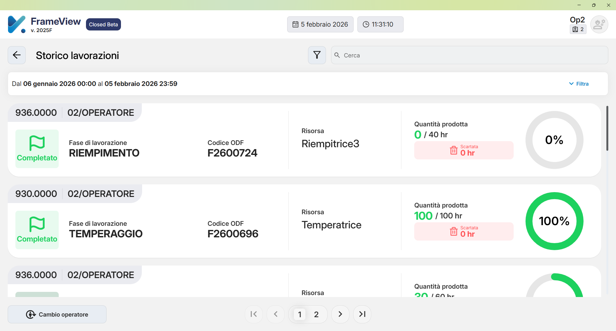Click the 100% progress ring
Screen dimensions: 616x331
click(x=554, y=221)
